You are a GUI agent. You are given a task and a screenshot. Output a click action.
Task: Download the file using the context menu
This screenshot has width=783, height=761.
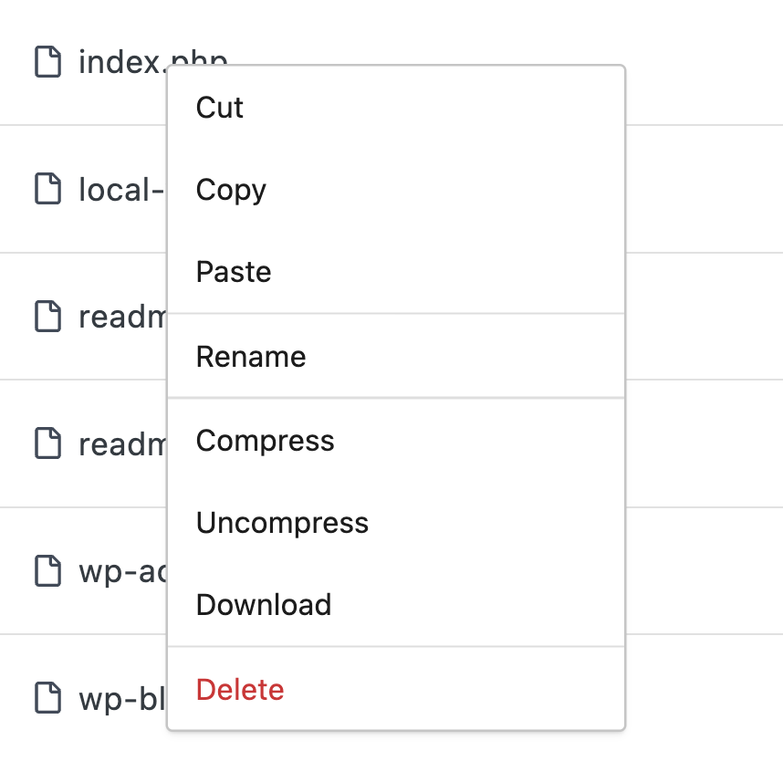click(264, 605)
